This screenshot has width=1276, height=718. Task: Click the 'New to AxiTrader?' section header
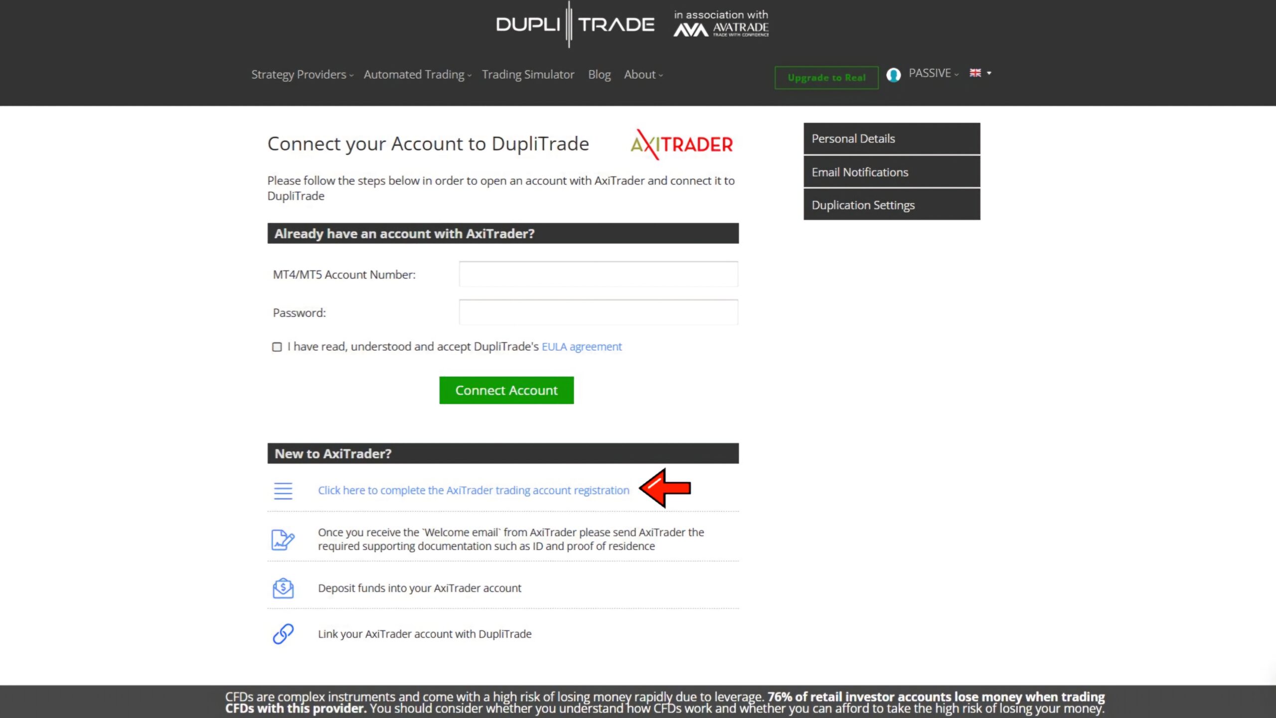[503, 453]
